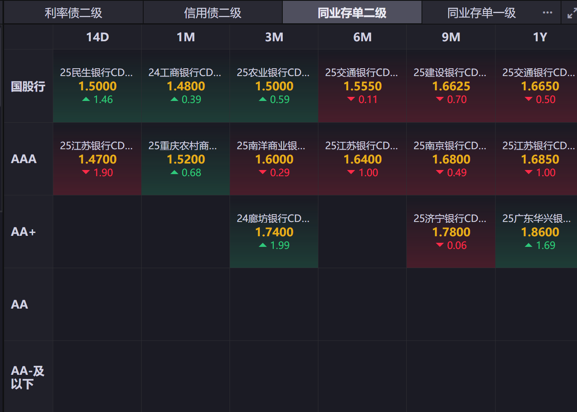
Task: Open 25建设银行CD cell at 1.6625
Action: [451, 86]
